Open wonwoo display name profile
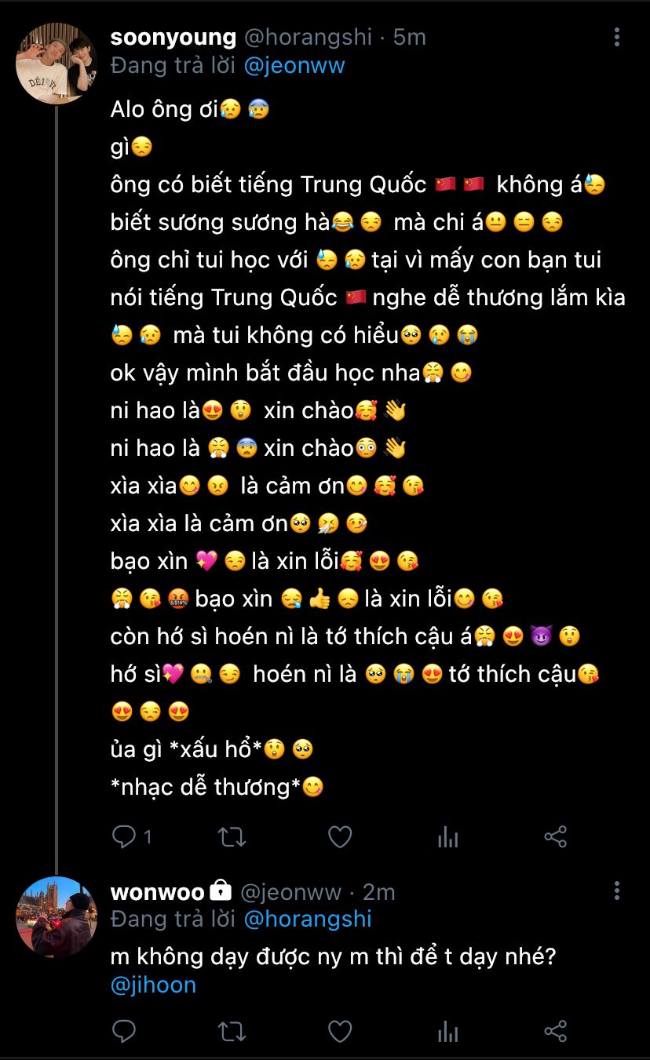650x1060 pixels. pos(157,892)
